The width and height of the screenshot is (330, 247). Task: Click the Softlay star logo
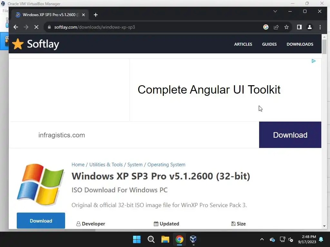pyautogui.click(x=18, y=44)
